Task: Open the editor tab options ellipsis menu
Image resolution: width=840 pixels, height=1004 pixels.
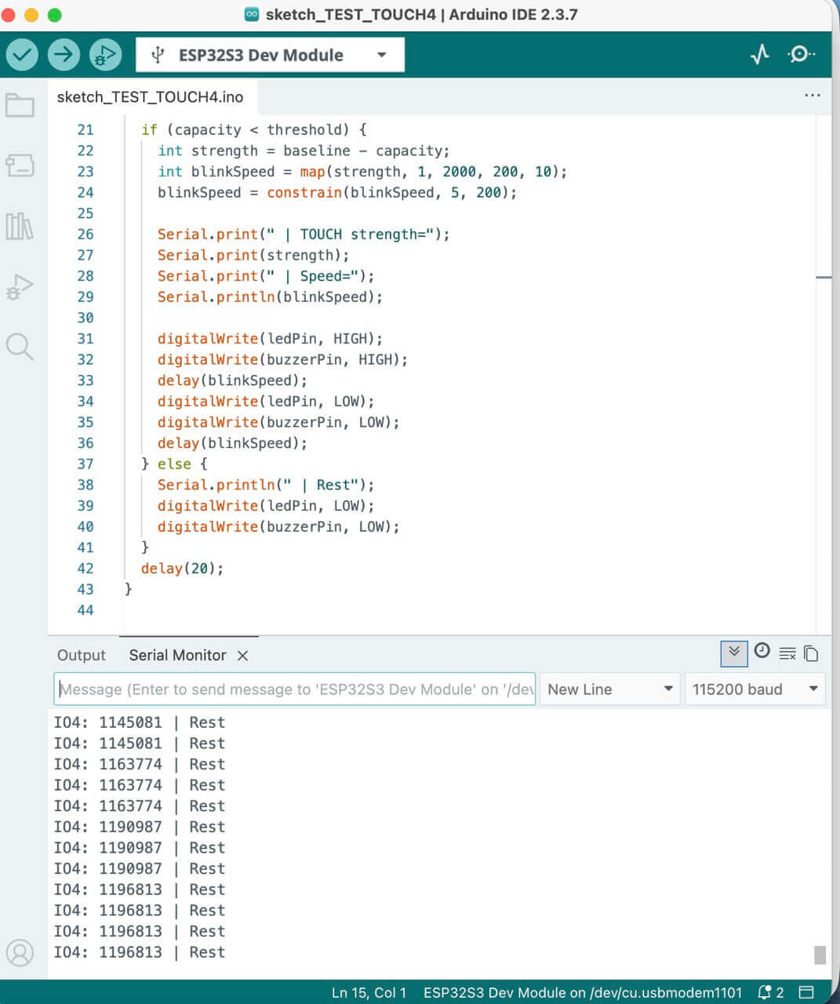Action: pos(813,96)
